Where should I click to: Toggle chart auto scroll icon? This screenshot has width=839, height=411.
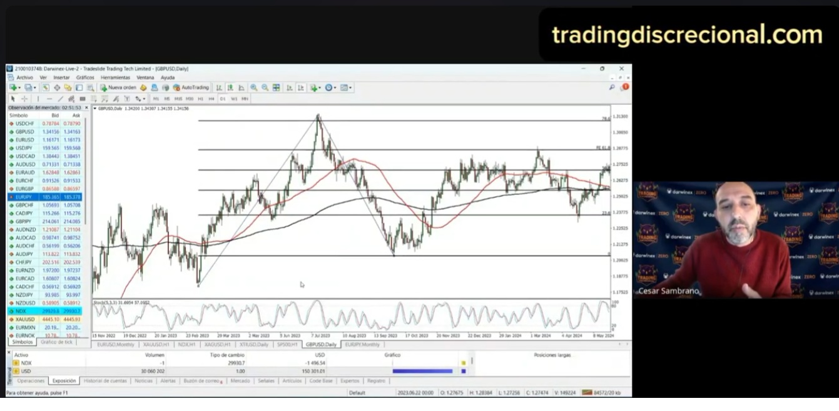(x=290, y=87)
